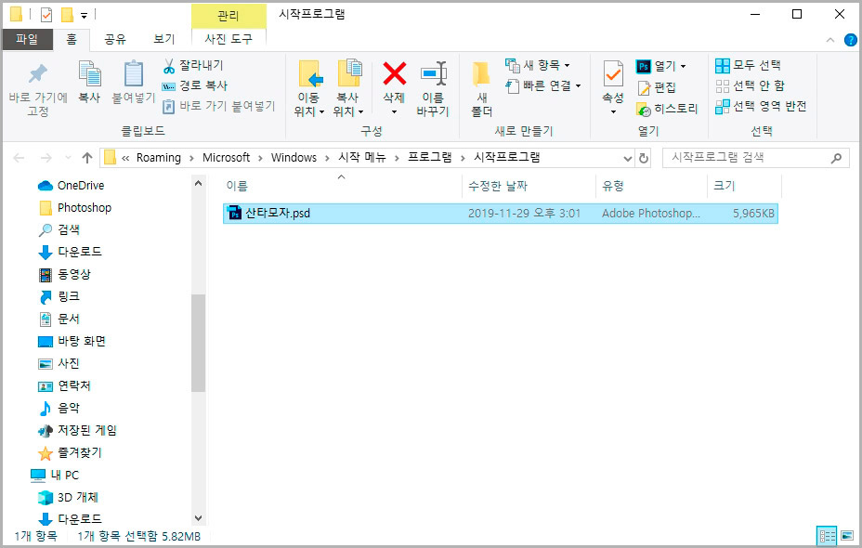Select 내 PC in navigation pane

55,475
